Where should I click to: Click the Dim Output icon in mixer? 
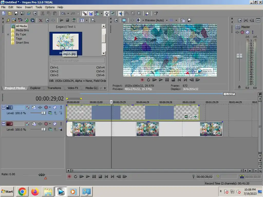click(x=252, y=20)
